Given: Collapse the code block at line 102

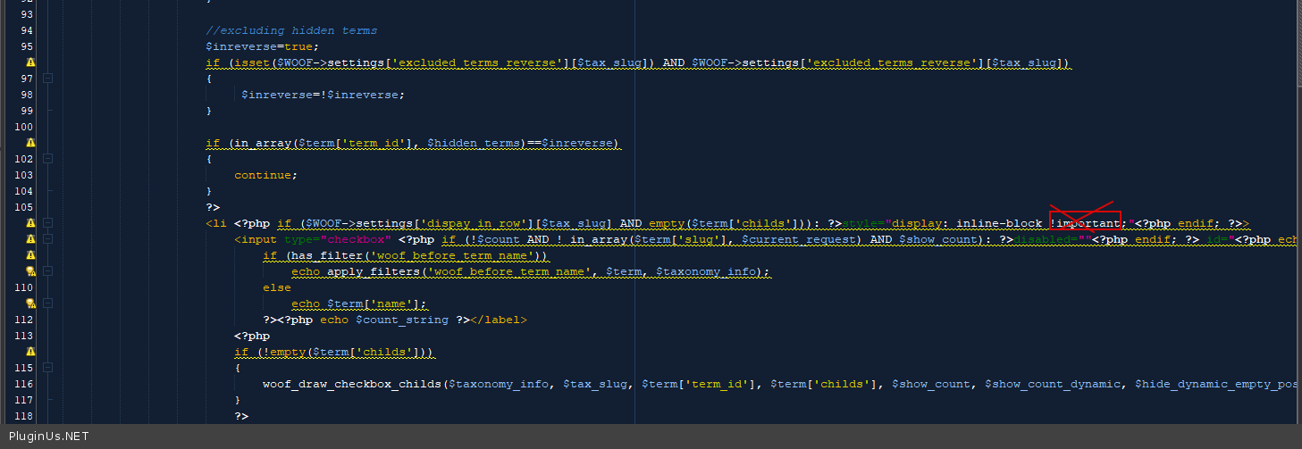Looking at the screenshot, I should (x=48, y=159).
